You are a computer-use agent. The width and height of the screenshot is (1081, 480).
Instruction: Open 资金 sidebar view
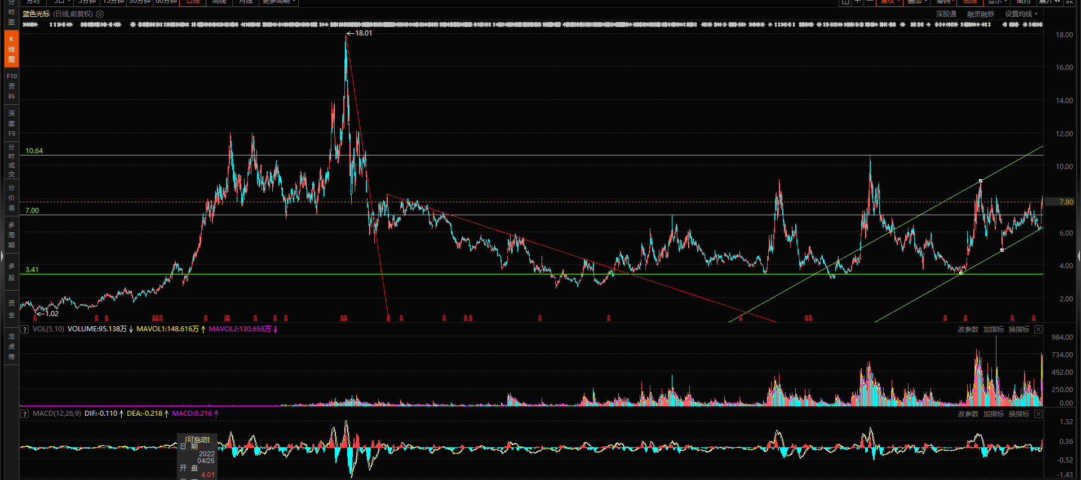coord(11,309)
